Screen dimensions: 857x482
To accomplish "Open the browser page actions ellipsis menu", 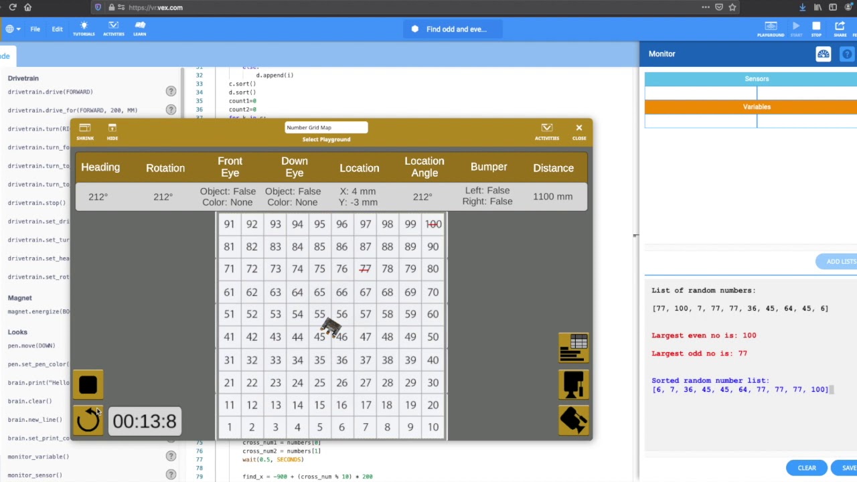I will (x=706, y=7).
